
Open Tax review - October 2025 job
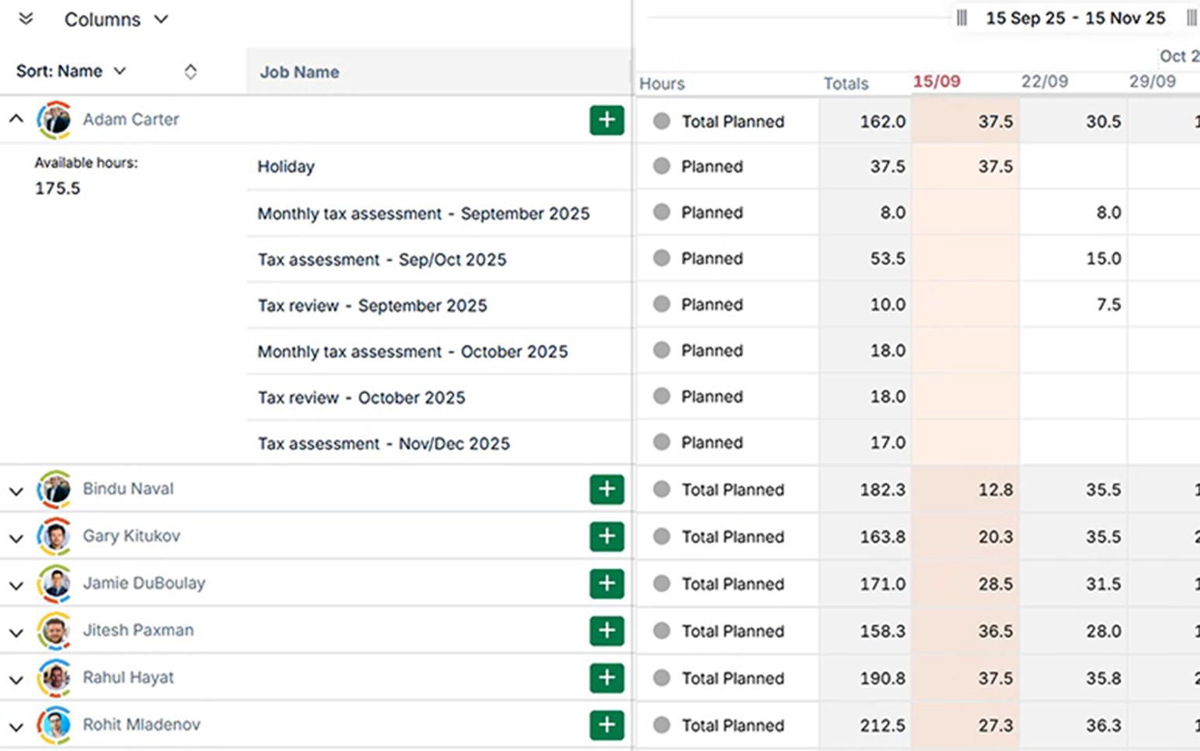361,398
